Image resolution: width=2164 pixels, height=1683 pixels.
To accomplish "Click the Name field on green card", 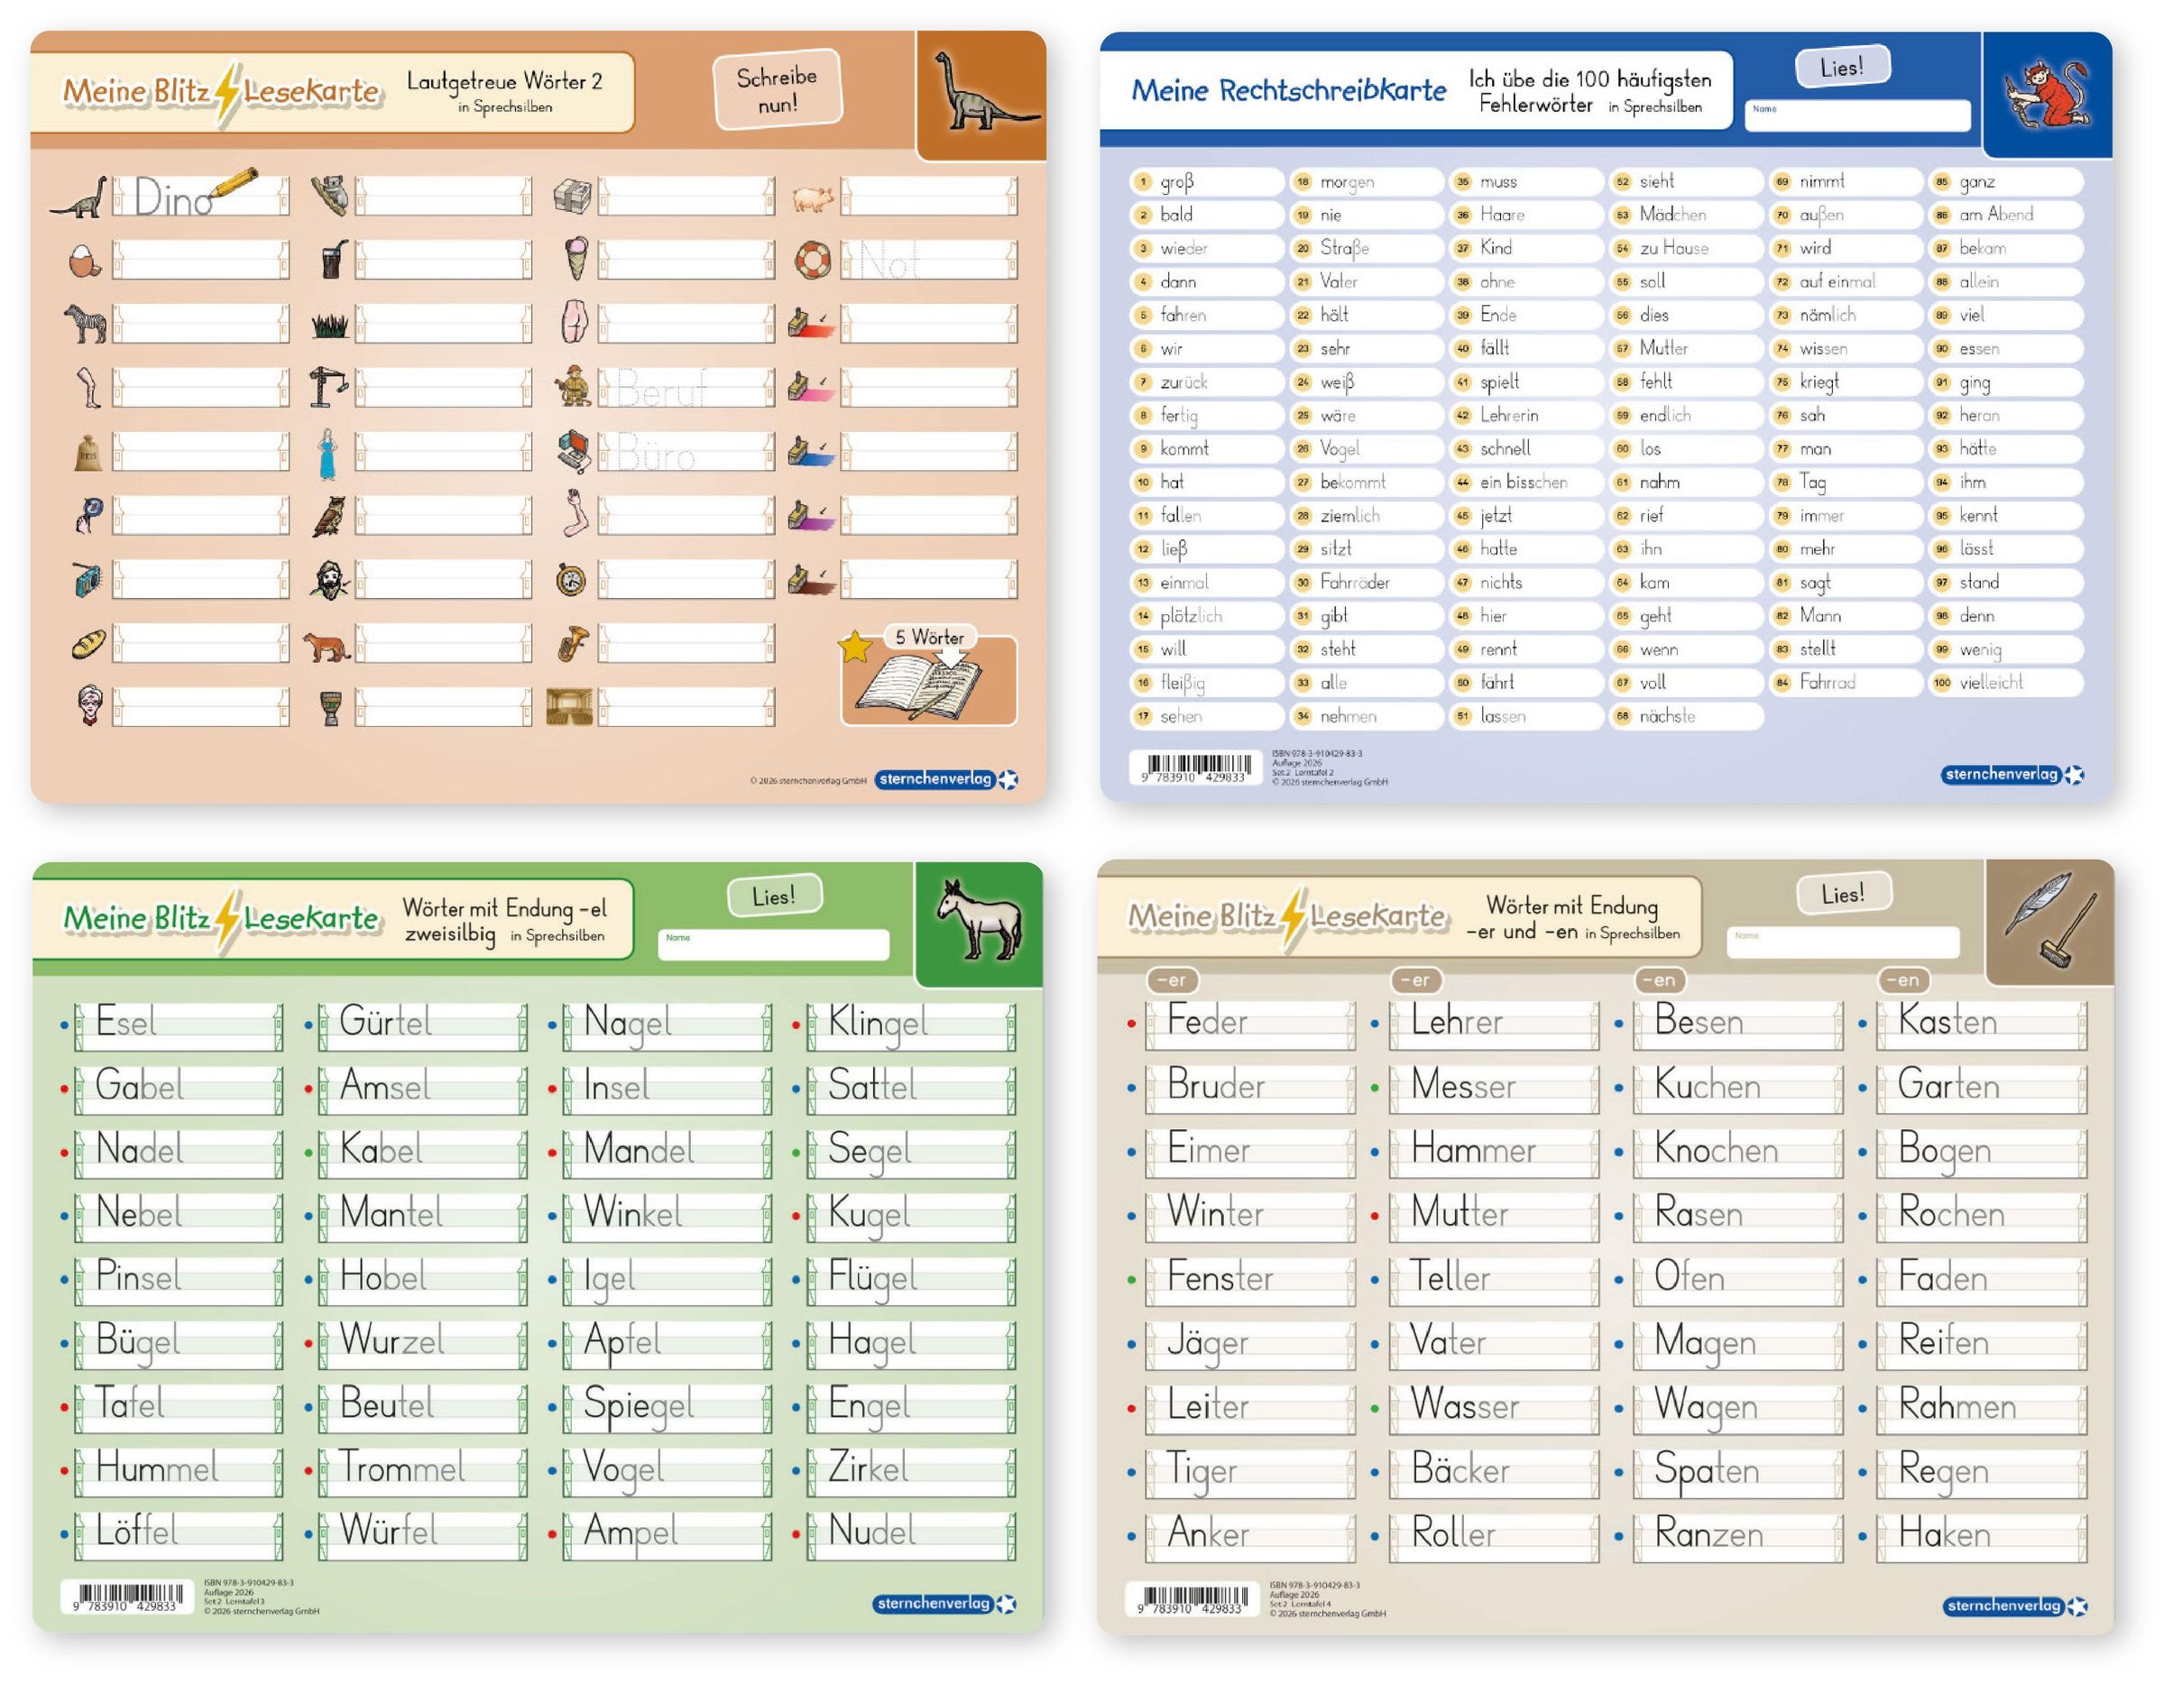I will point(773,944).
